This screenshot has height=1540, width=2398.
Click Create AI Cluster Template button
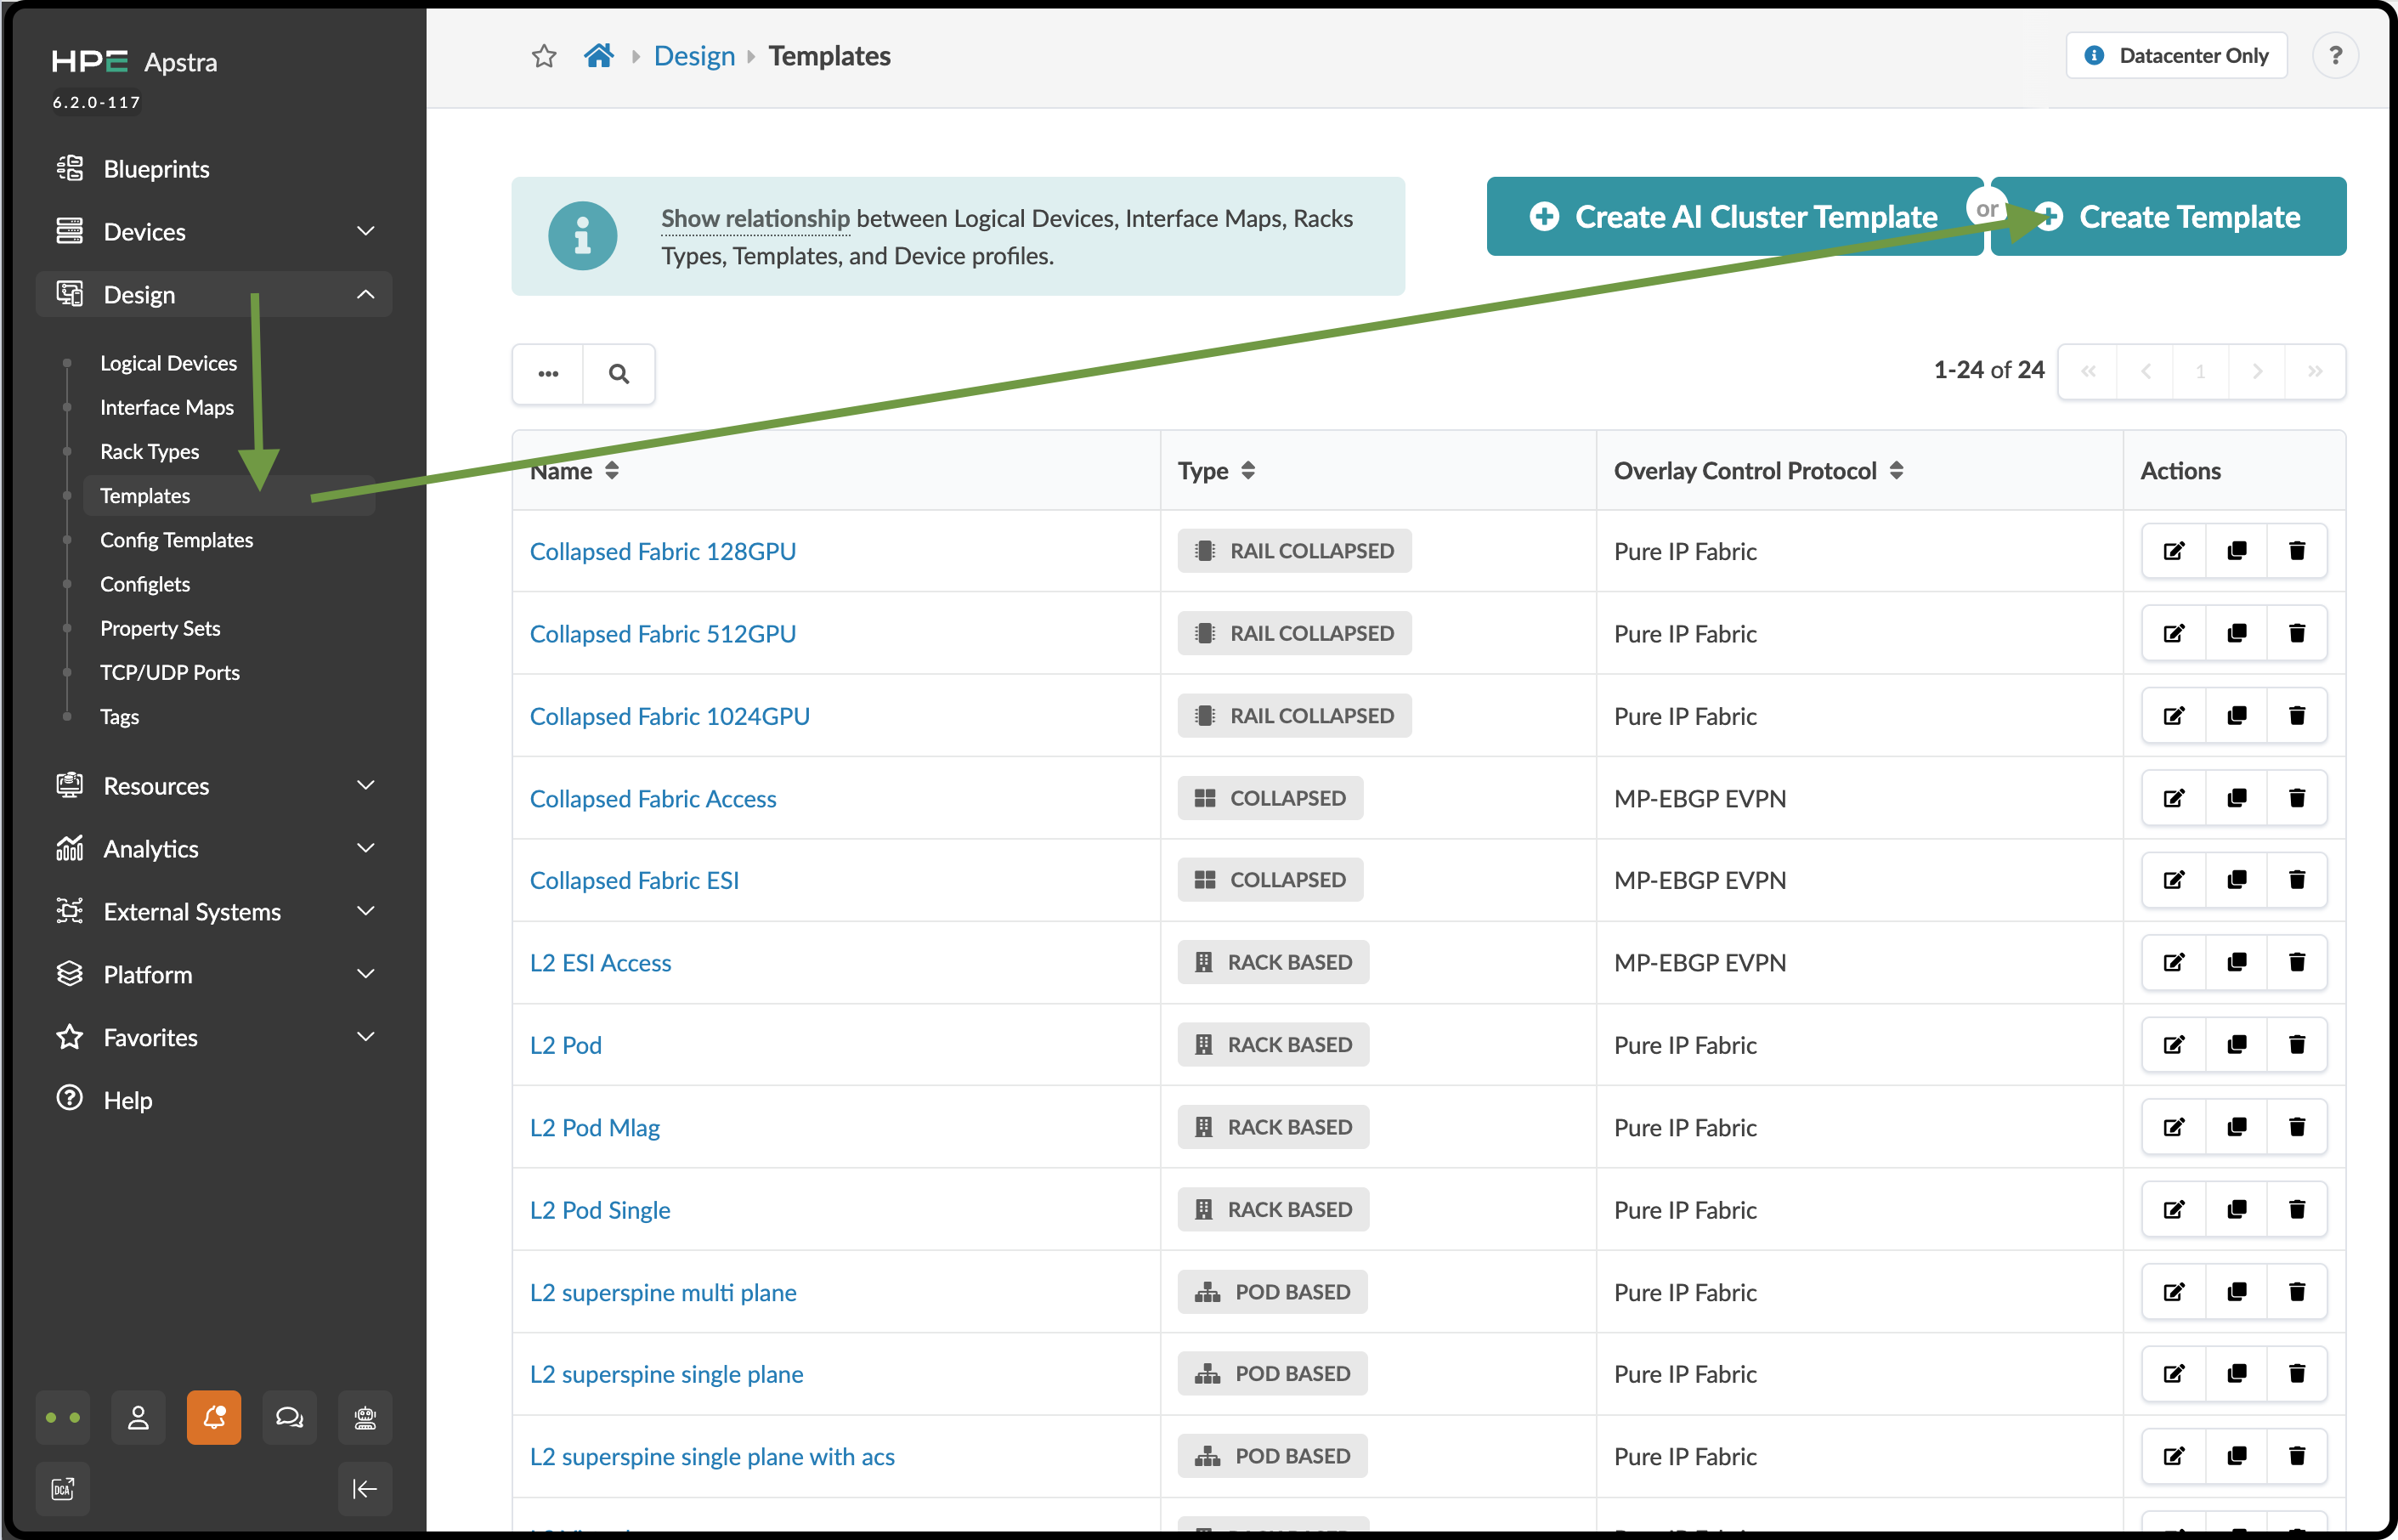click(1734, 217)
